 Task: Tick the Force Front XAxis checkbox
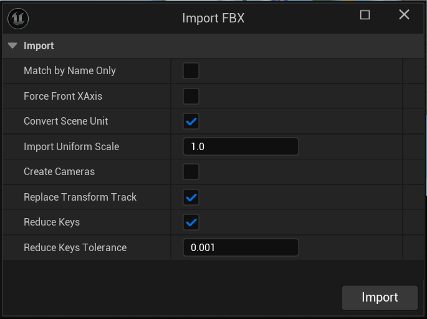click(x=191, y=96)
